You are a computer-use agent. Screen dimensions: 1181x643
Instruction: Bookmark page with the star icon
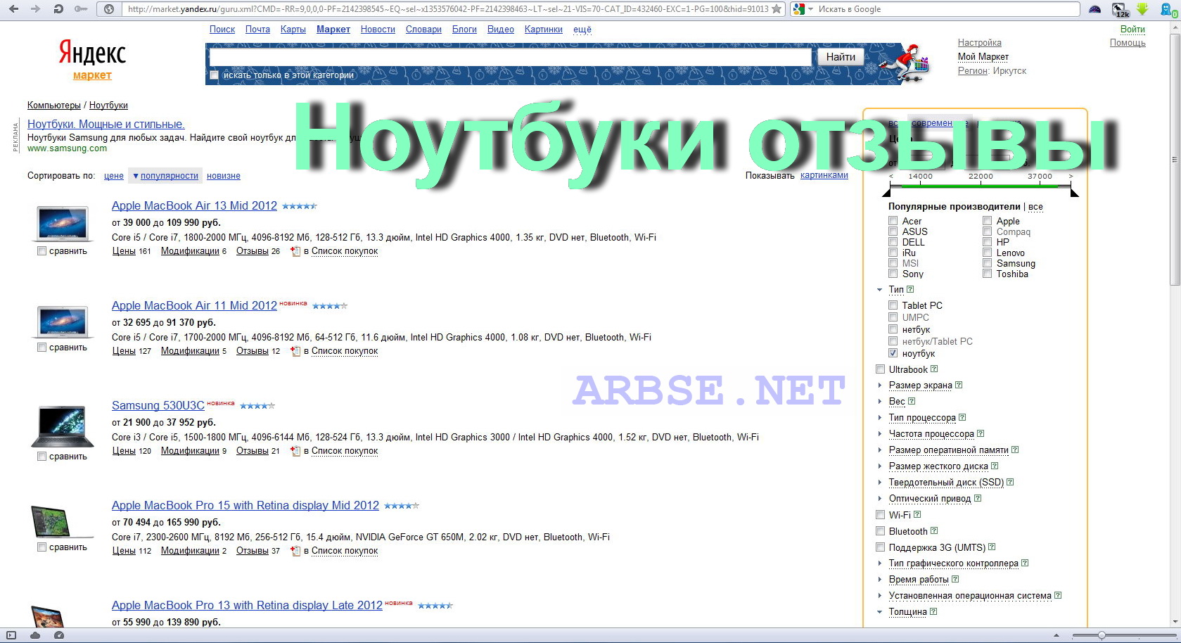click(x=777, y=9)
